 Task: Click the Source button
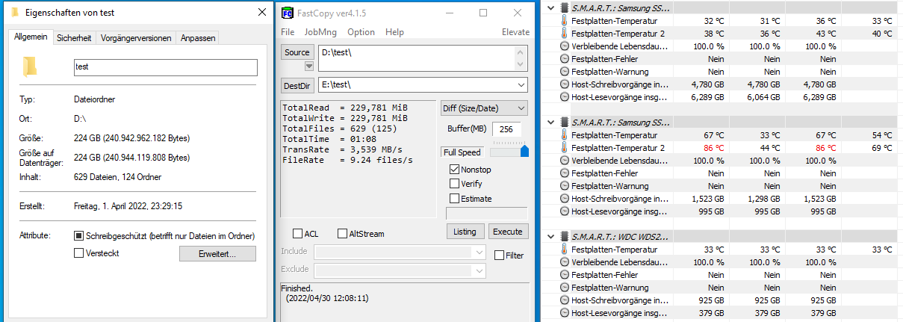pos(297,52)
